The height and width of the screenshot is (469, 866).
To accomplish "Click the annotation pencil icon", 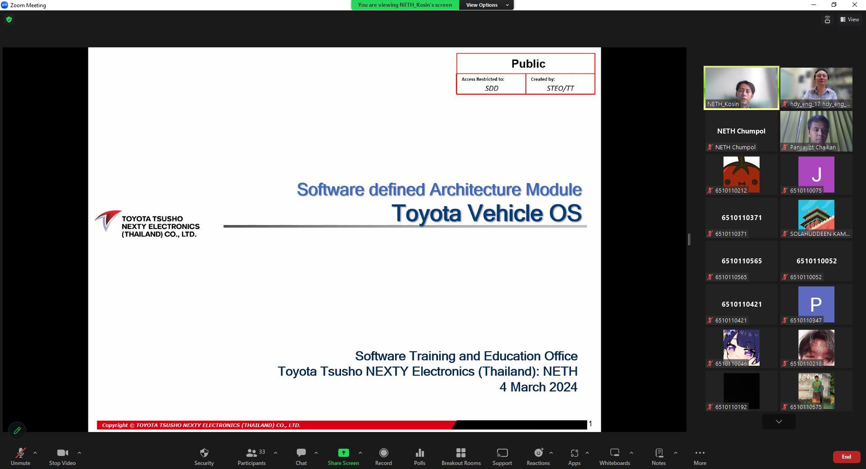I will click(17, 430).
